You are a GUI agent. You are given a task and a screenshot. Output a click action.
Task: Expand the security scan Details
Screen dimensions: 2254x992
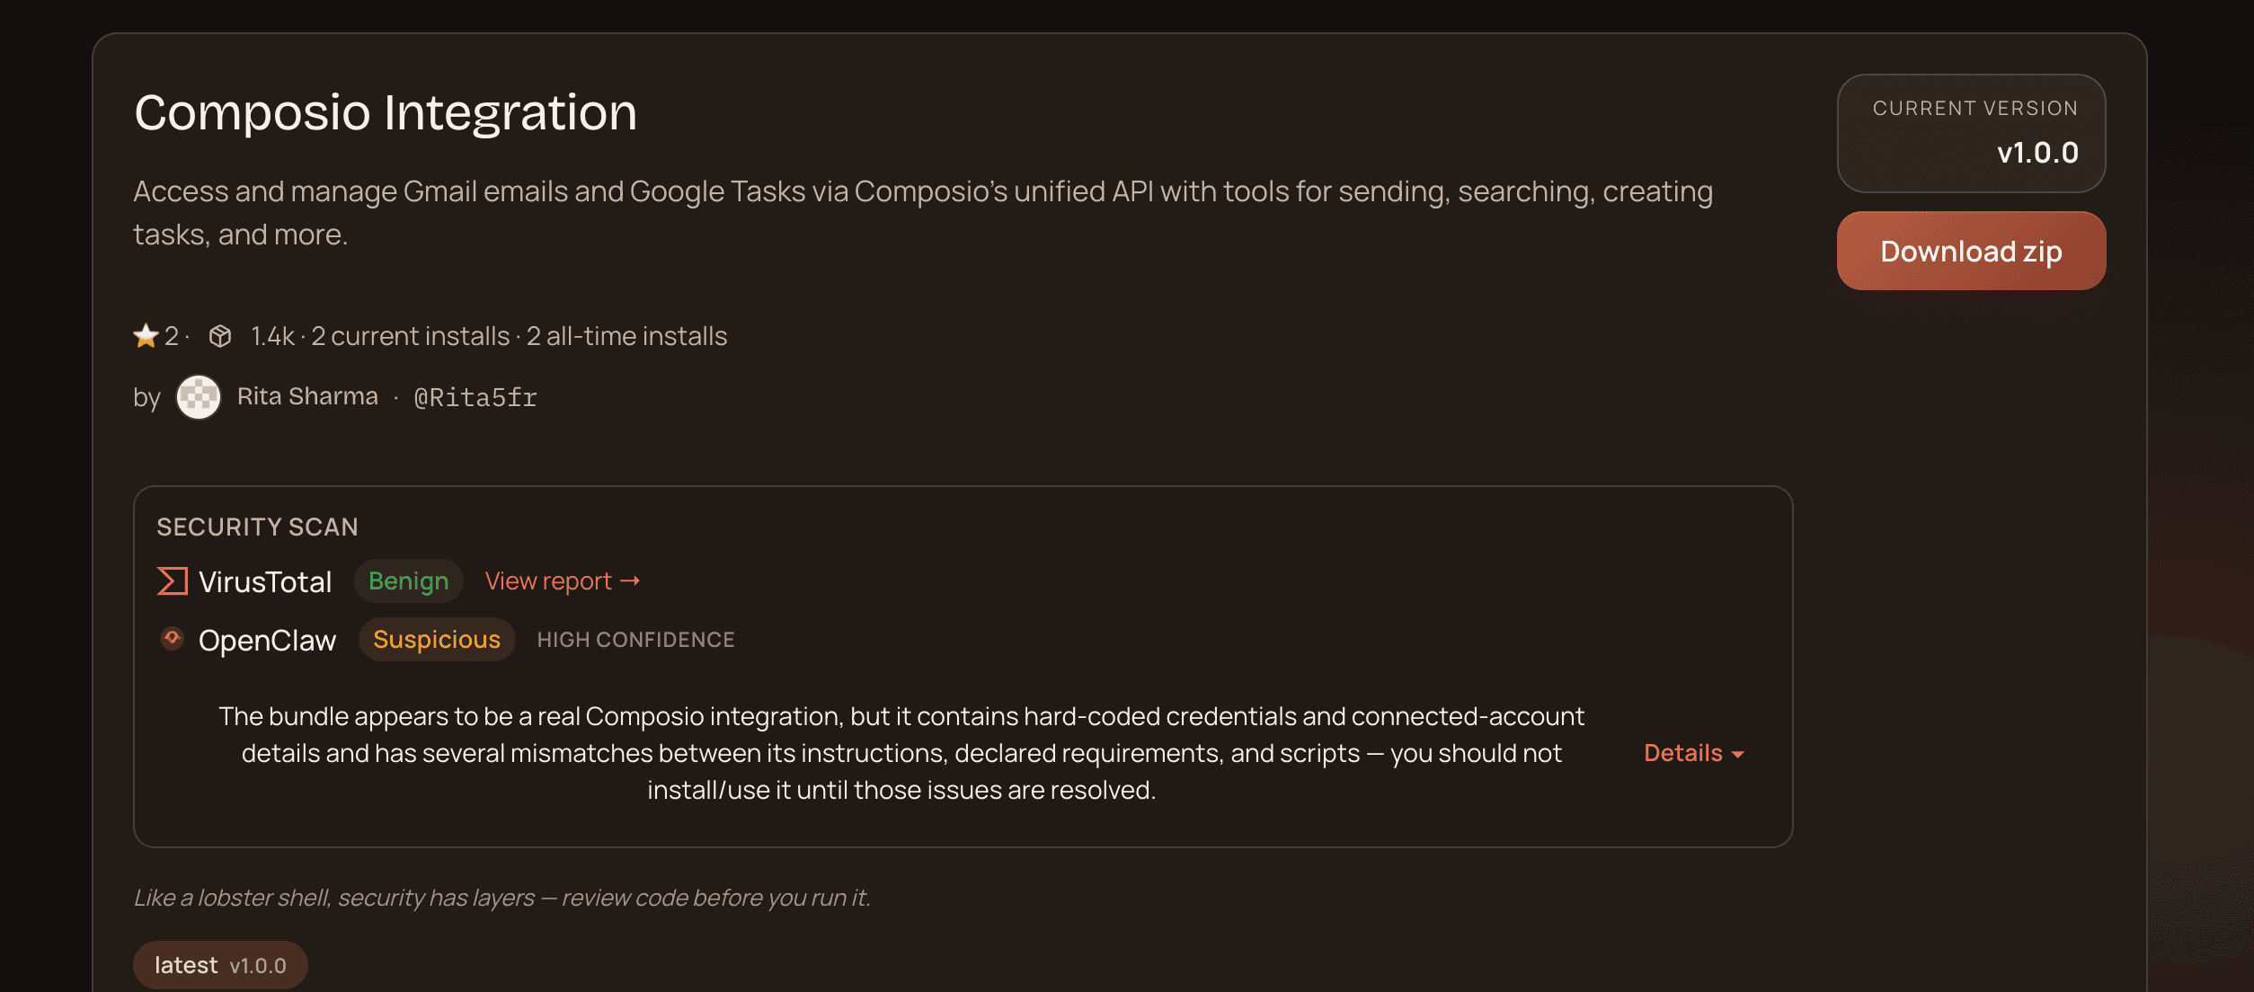1682,753
